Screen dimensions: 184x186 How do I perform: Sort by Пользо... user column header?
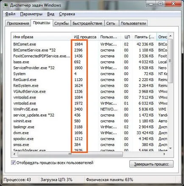(x=109, y=37)
